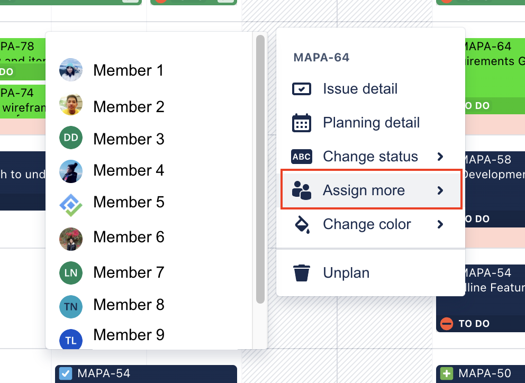This screenshot has height=383, width=525.
Task: Toggle the blue checkbox beside MAPA-54
Action: coord(66,373)
